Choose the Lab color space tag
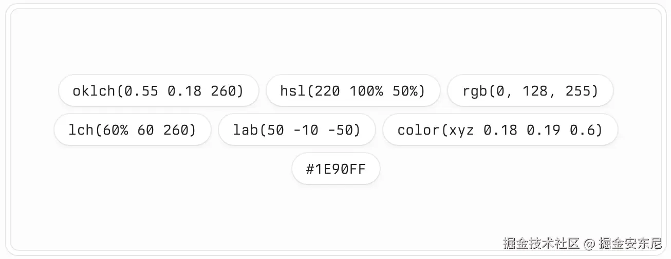This screenshot has width=671, height=259. pos(297,129)
